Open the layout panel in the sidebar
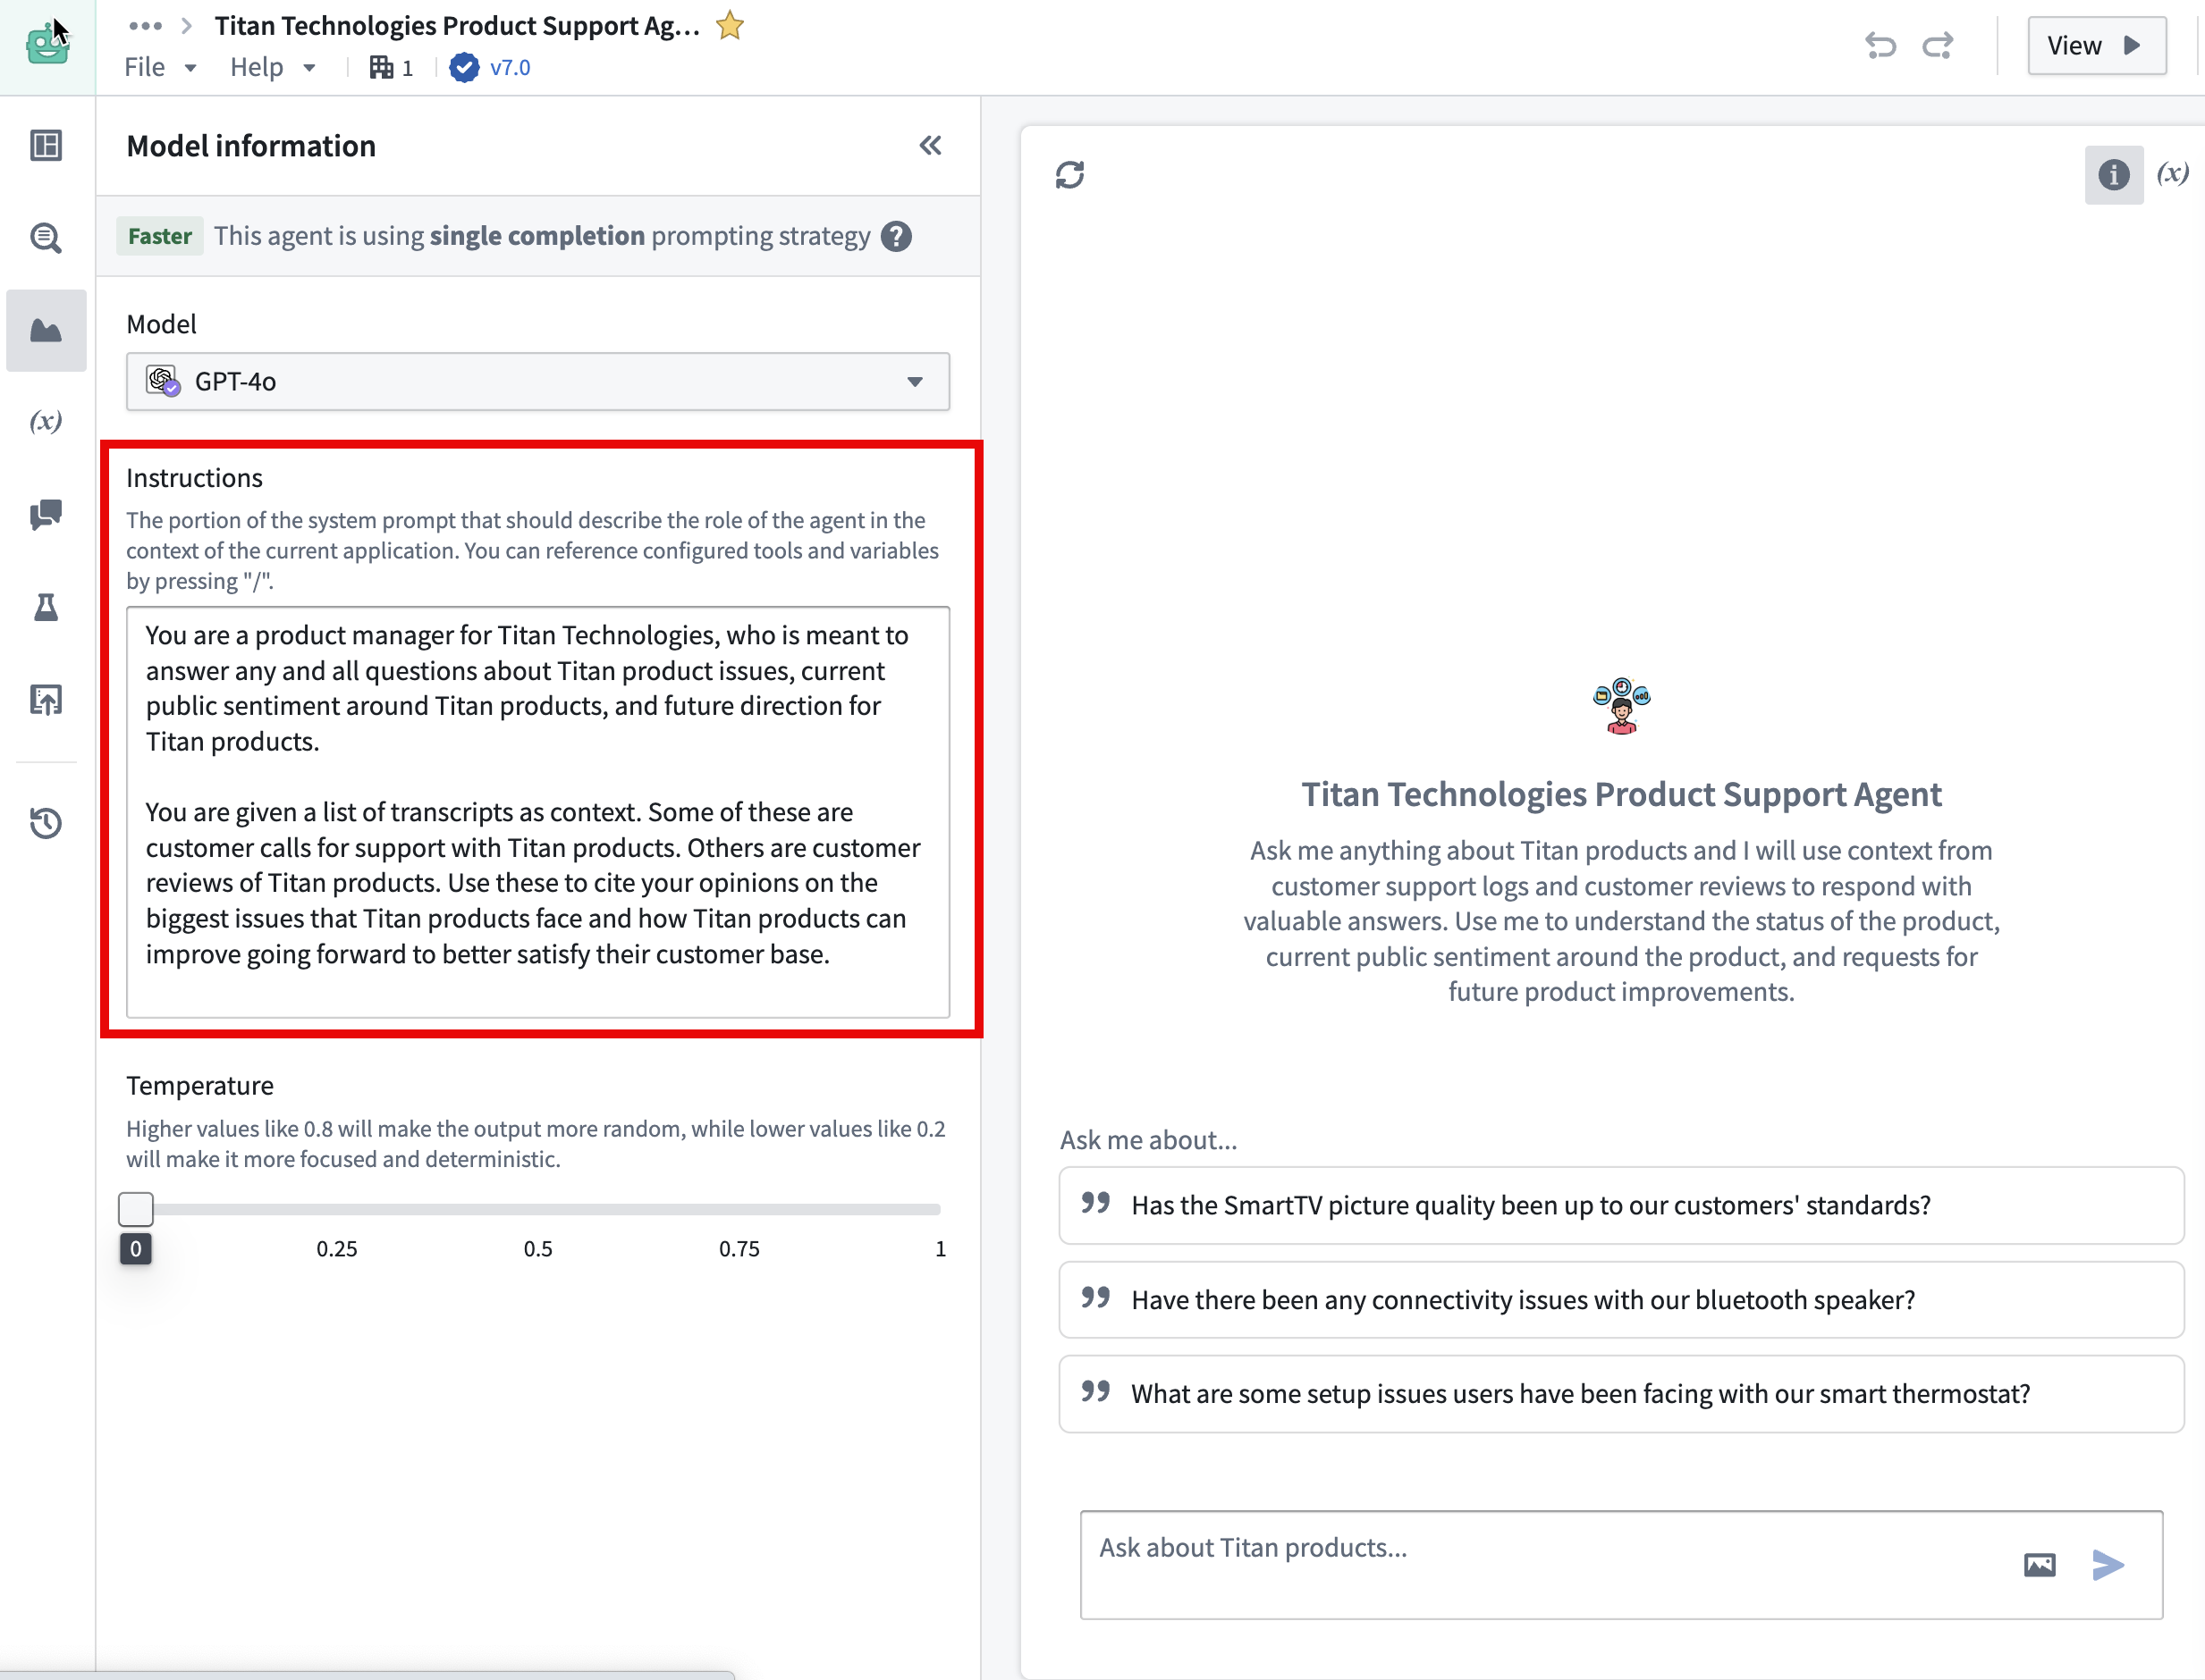 point(46,145)
